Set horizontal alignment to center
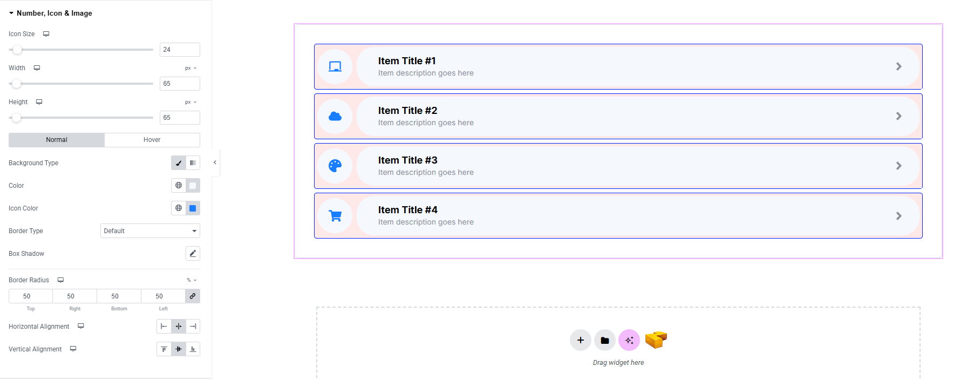The height and width of the screenshot is (380, 967). tap(179, 327)
